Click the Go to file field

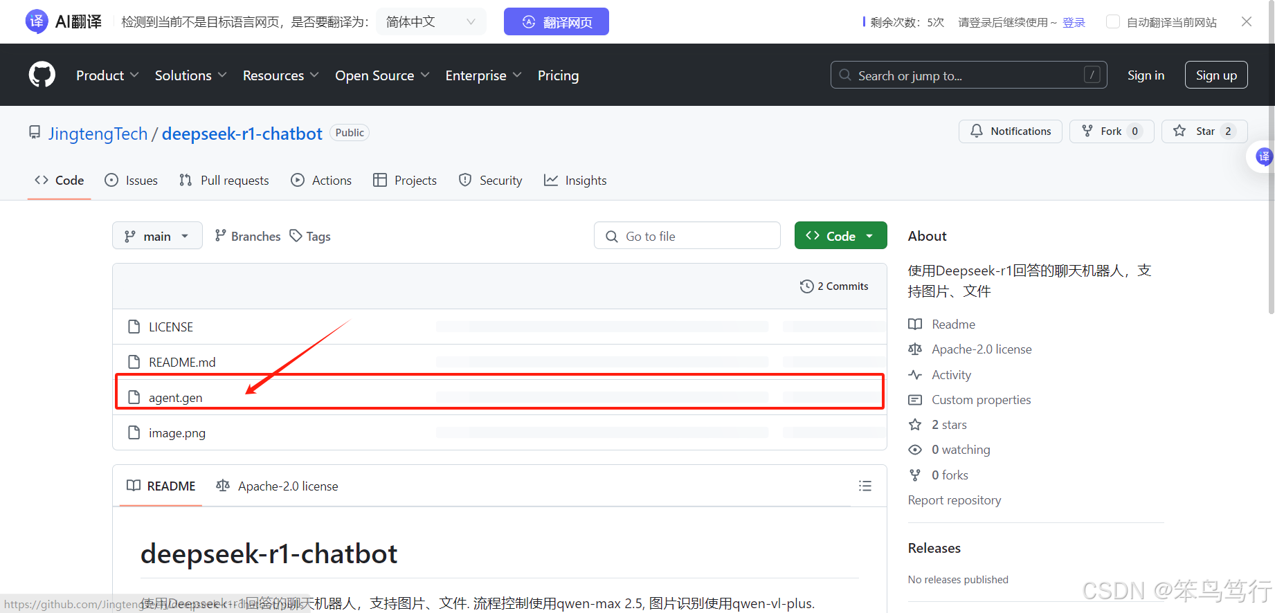687,236
